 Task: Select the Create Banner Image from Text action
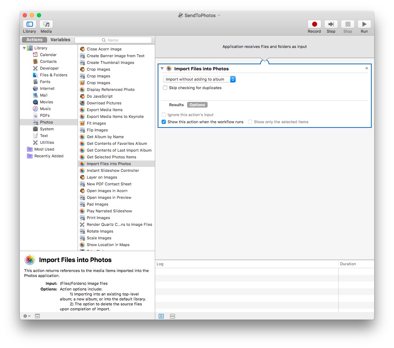[116, 56]
